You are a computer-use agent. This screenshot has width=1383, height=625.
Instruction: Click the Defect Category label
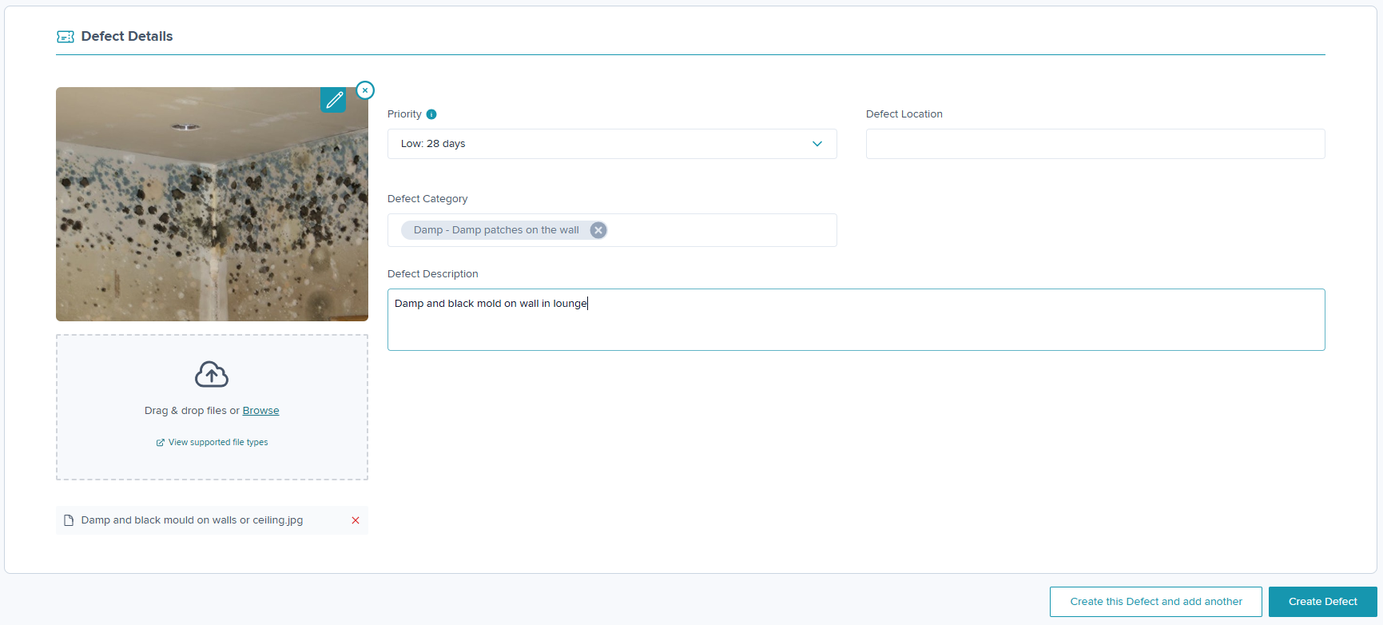[427, 199]
